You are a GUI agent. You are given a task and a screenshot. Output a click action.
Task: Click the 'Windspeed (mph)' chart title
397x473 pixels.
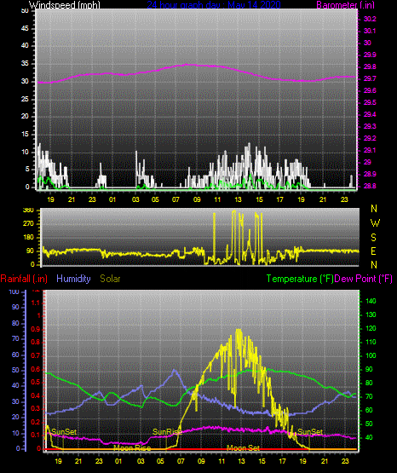click(x=65, y=5)
